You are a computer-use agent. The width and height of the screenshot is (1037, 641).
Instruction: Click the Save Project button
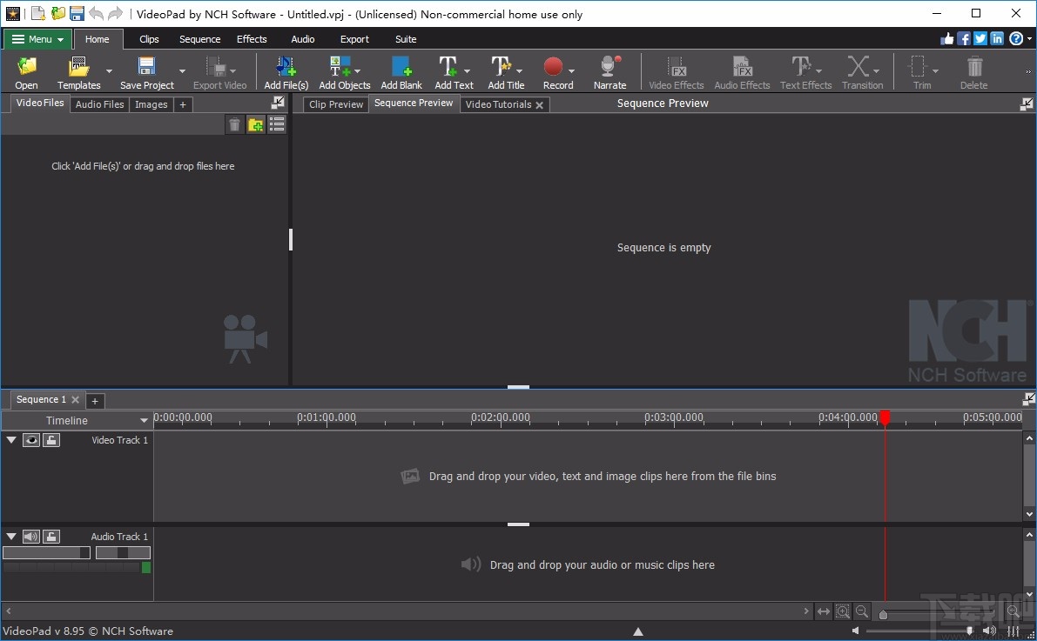(146, 71)
